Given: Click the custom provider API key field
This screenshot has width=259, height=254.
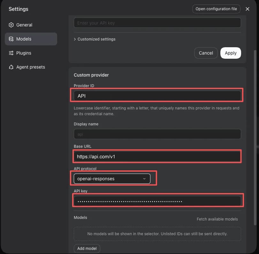Looking at the screenshot, I should click(x=157, y=201).
